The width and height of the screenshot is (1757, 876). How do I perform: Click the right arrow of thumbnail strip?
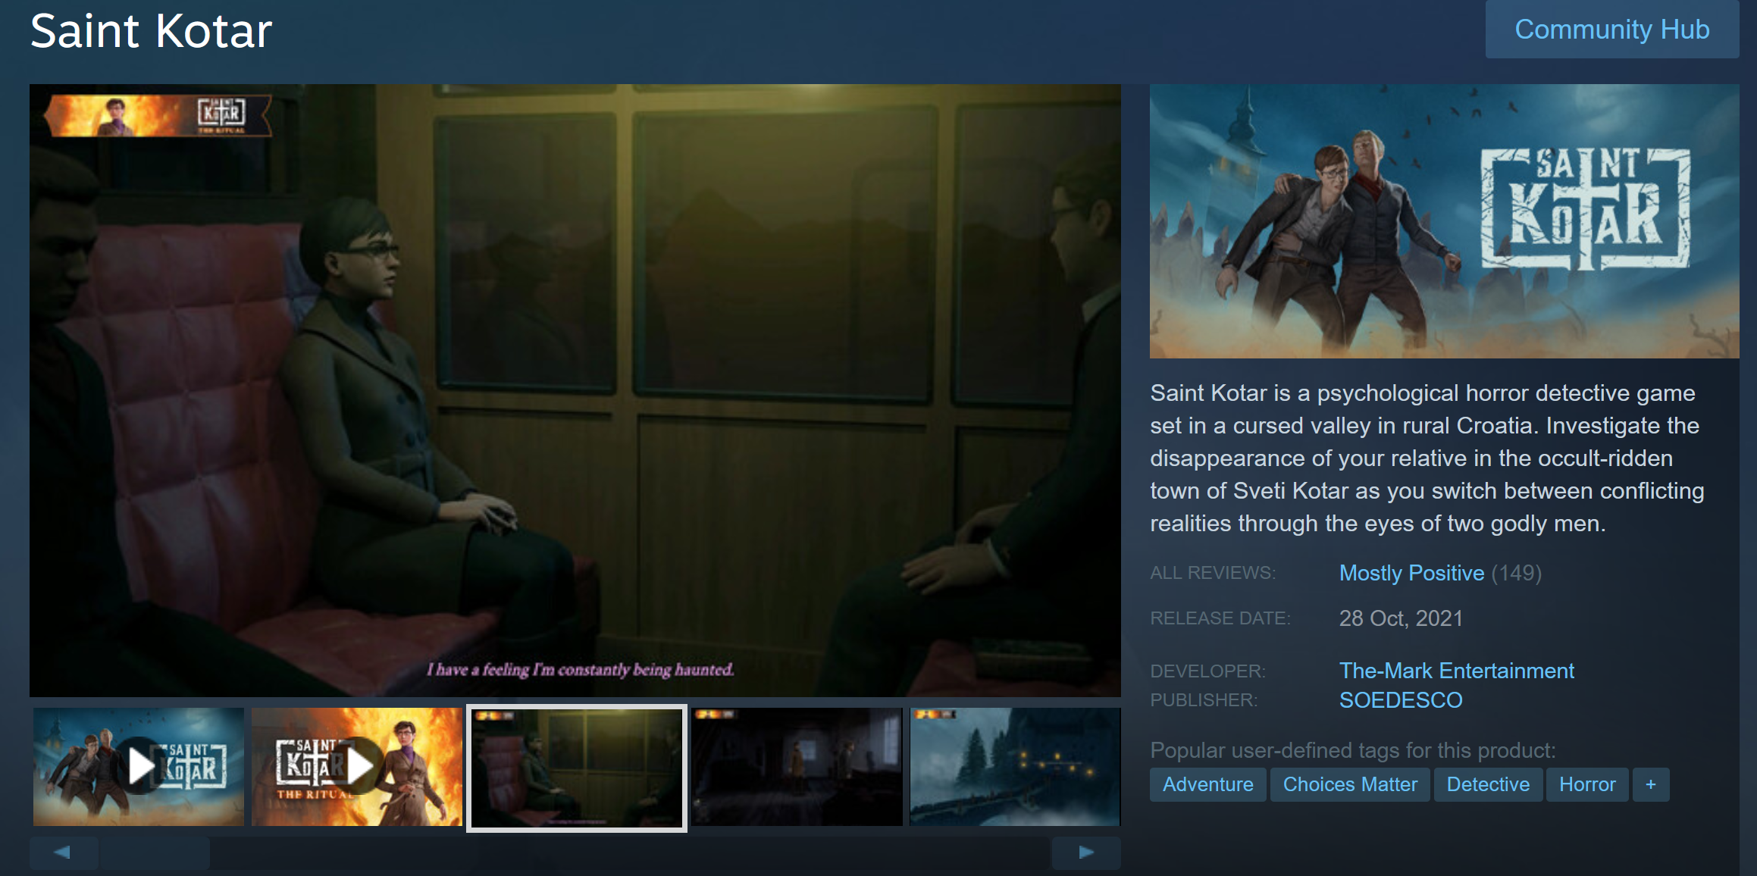1086,853
